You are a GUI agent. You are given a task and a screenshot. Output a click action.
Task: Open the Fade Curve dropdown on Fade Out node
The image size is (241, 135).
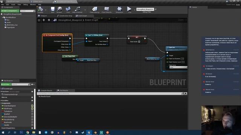(178, 67)
